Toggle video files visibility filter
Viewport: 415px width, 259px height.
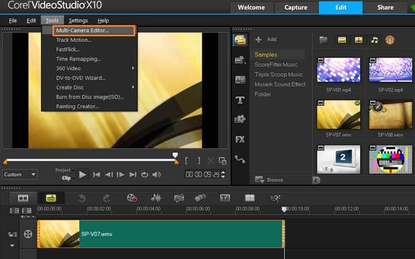pos(342,40)
